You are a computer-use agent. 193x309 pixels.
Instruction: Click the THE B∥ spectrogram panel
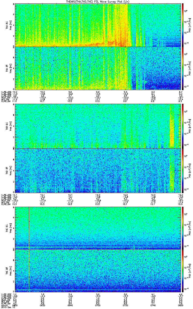click(98, 271)
